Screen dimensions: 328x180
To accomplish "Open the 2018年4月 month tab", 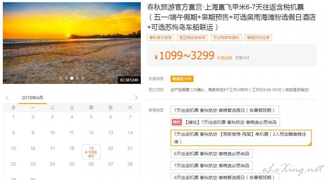I will tap(32, 98).
